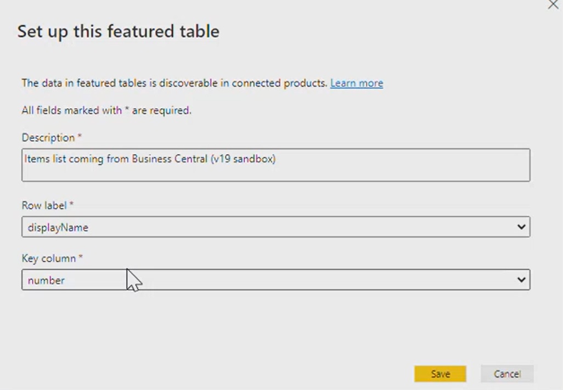Select the number value in Key column

tap(46, 281)
